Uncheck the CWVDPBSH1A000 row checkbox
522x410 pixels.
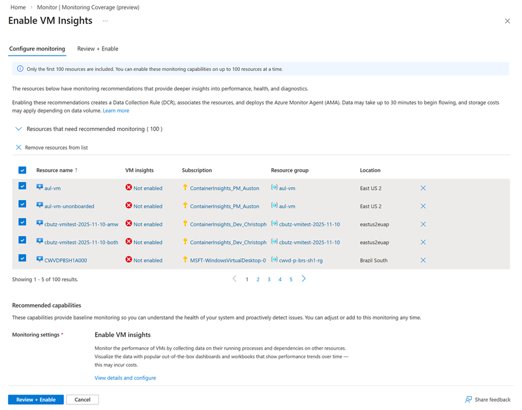click(x=22, y=258)
